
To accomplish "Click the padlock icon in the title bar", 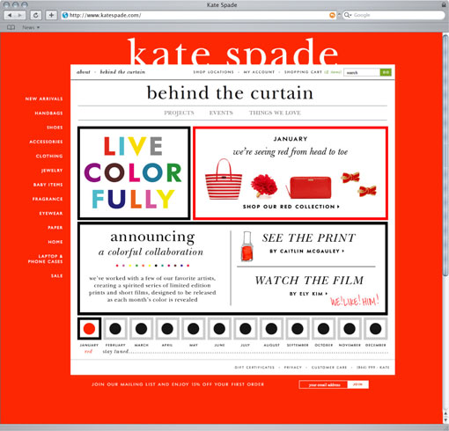I will [x=444, y=4].
